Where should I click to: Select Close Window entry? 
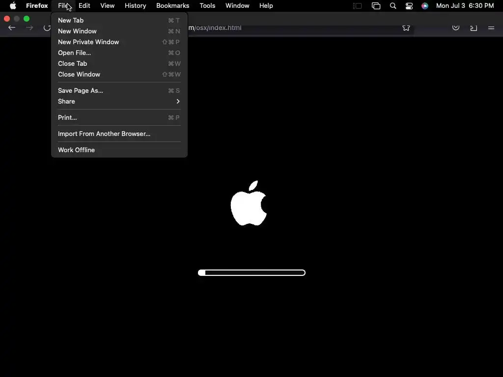(x=119, y=75)
